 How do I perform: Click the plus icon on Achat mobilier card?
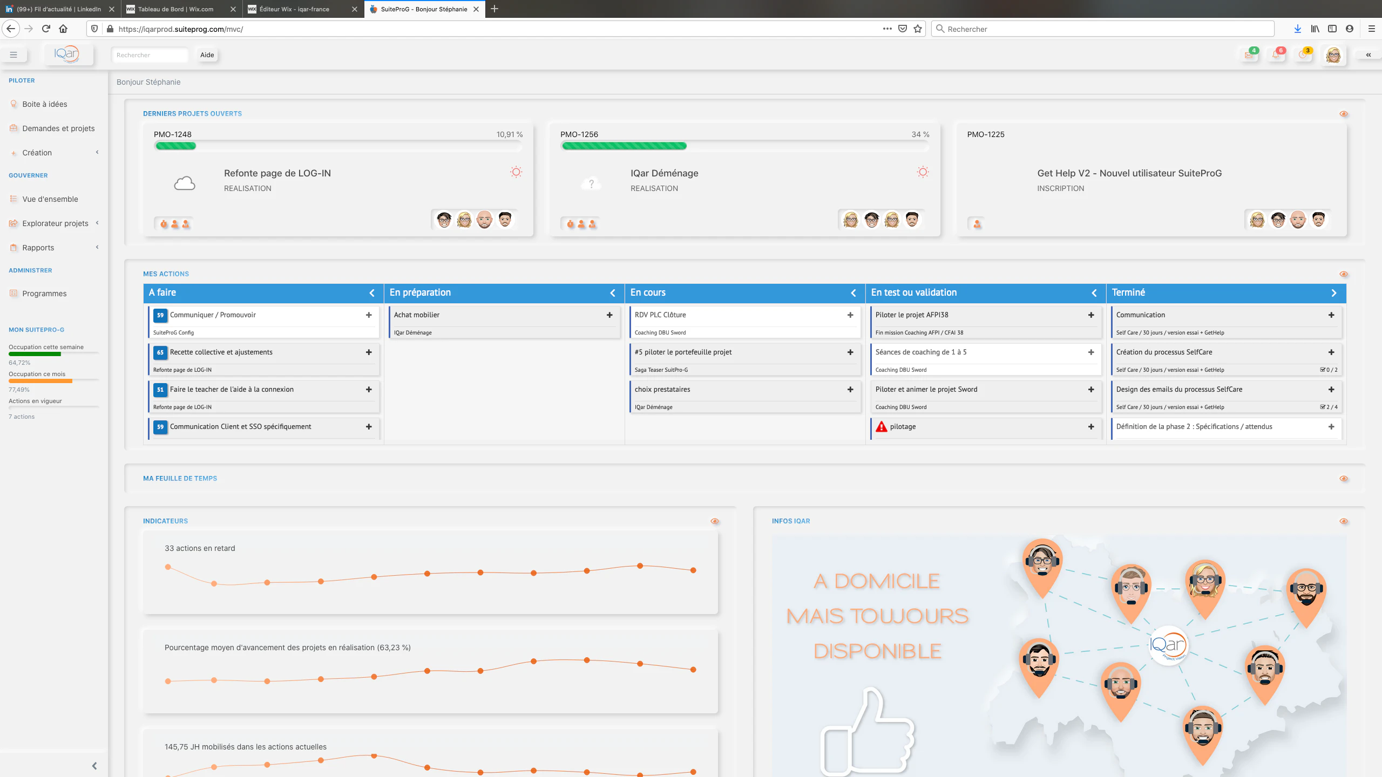pos(609,315)
